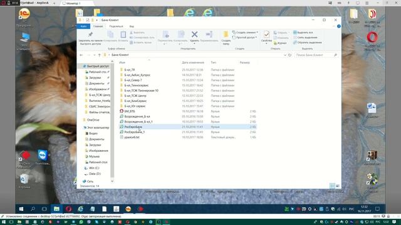Switch to large icons view in status bar
The height and width of the screenshot is (225, 401).
coord(338,186)
